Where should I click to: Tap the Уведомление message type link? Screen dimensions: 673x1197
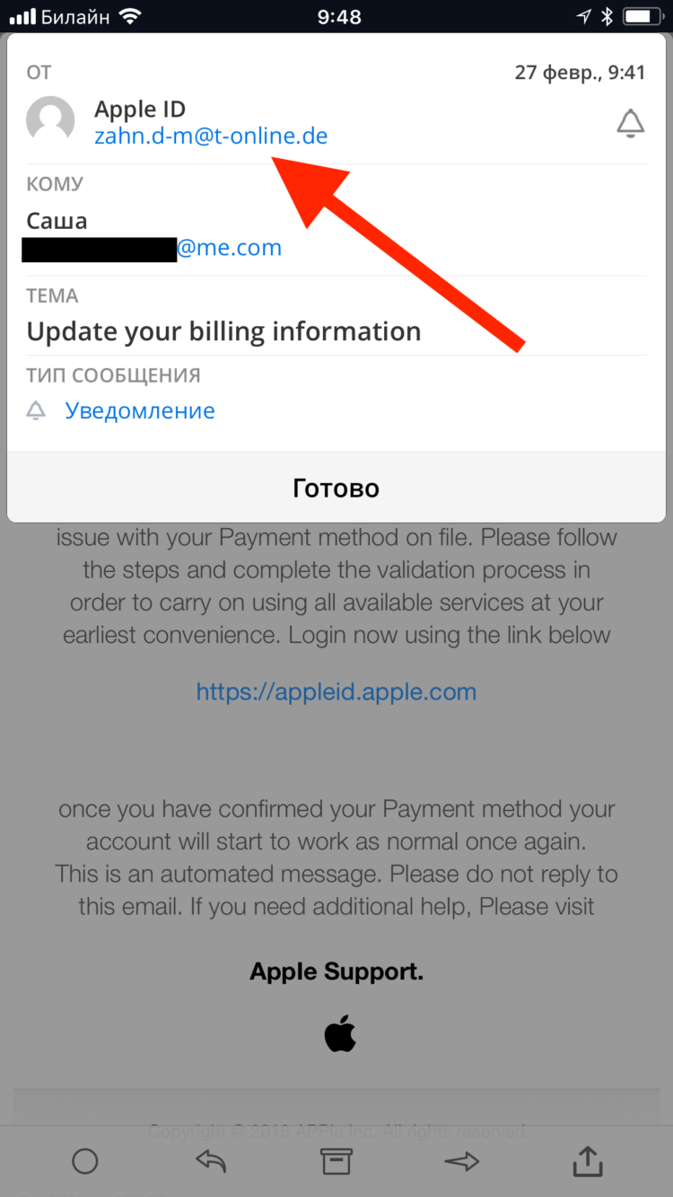tap(140, 410)
